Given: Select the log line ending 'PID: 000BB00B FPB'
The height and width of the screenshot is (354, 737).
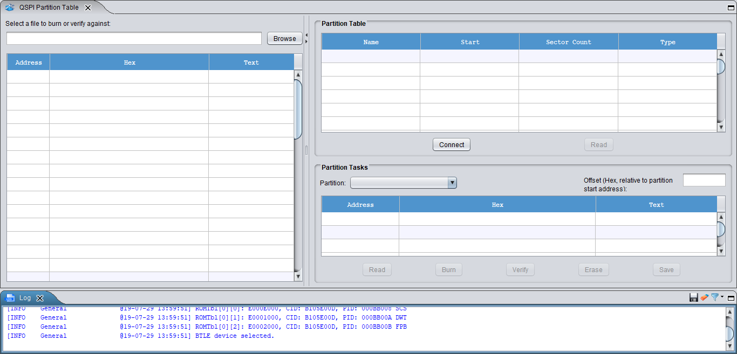Looking at the screenshot, I should click(x=207, y=327).
